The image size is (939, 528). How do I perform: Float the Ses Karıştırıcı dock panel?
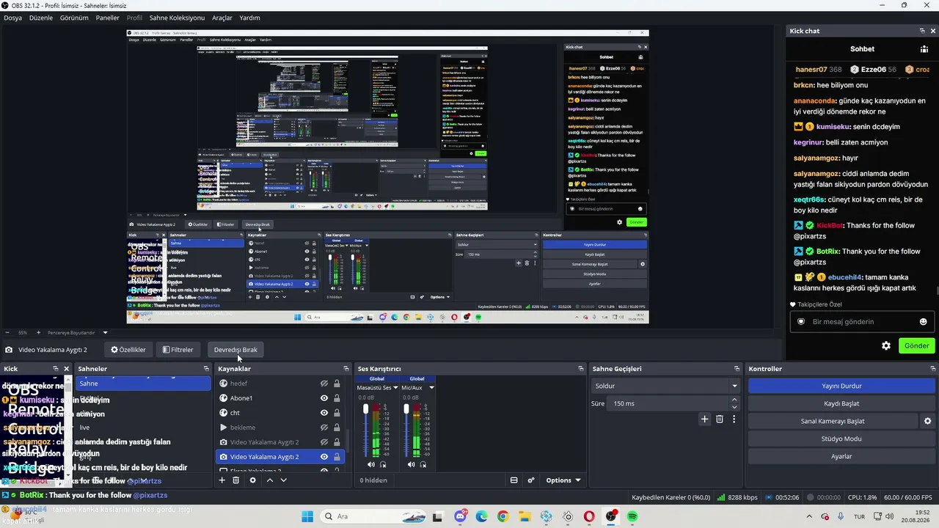click(x=581, y=369)
